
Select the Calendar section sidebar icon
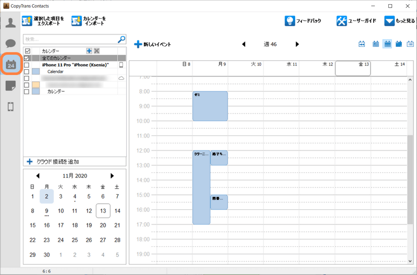[x=11, y=64]
